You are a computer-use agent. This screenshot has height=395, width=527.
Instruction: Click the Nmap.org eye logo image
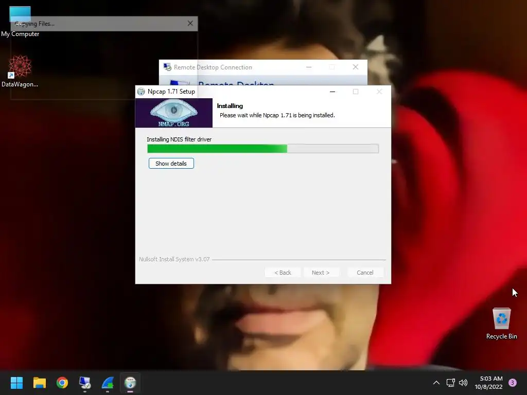point(174,113)
